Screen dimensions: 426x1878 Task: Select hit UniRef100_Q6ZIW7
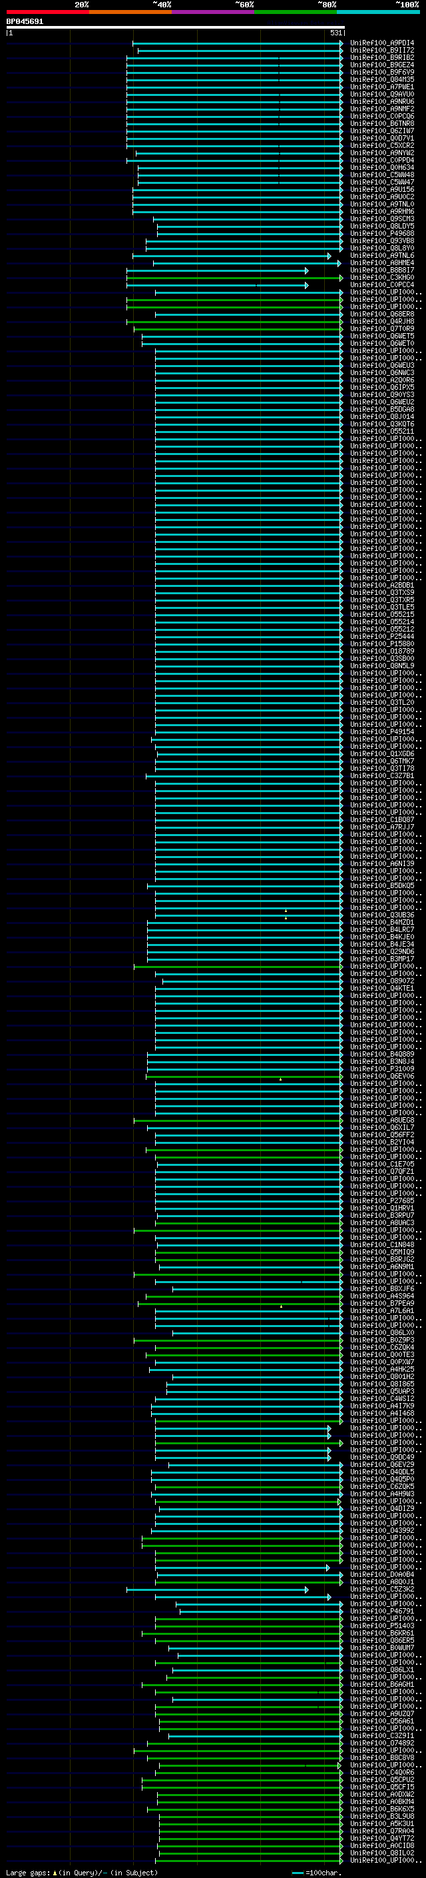pyautogui.click(x=381, y=131)
